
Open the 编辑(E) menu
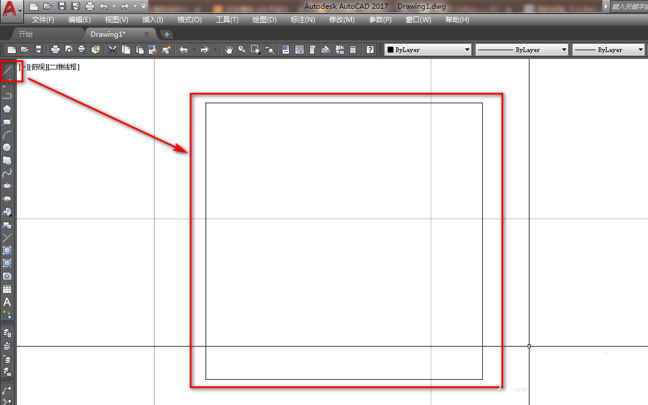79,20
